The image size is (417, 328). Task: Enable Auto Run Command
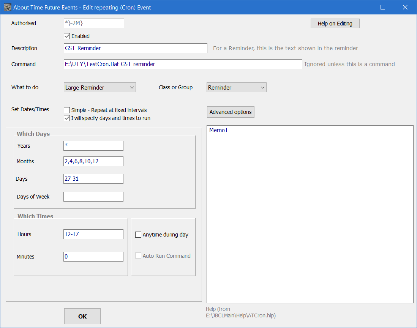138,255
